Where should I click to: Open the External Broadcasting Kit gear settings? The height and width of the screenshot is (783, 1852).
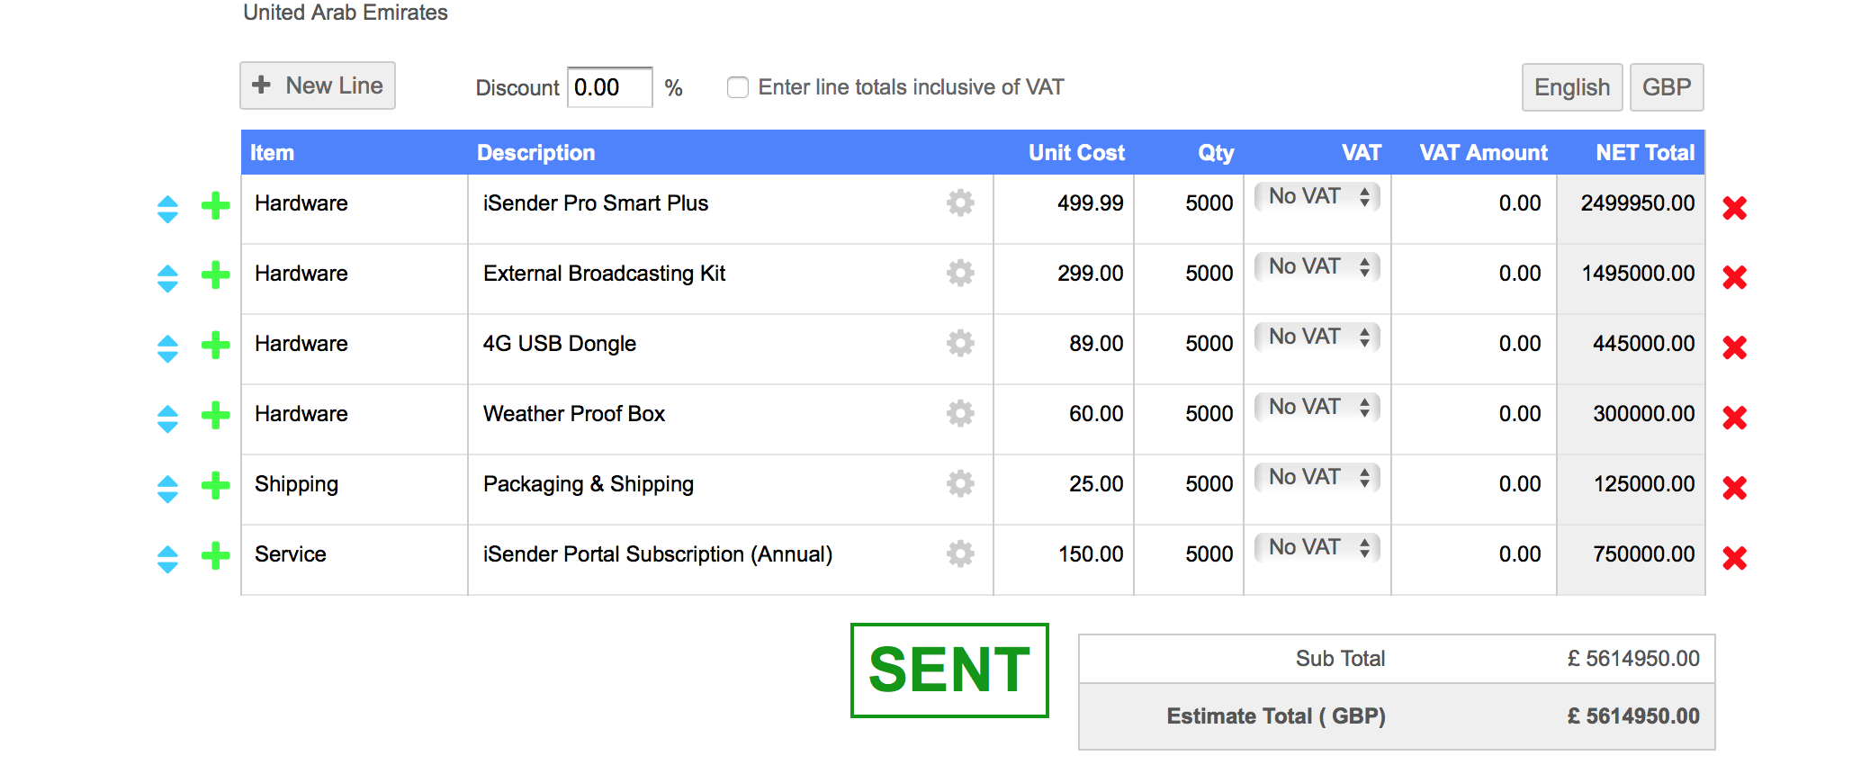(960, 273)
